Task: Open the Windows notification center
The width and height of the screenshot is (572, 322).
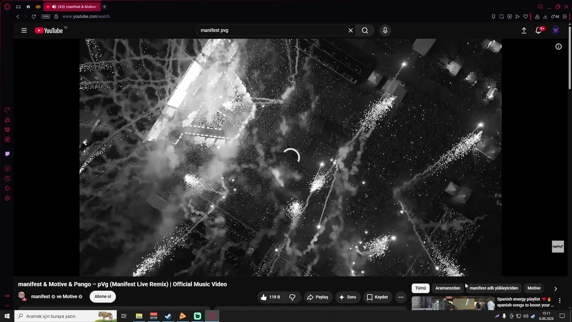Action: click(562, 316)
